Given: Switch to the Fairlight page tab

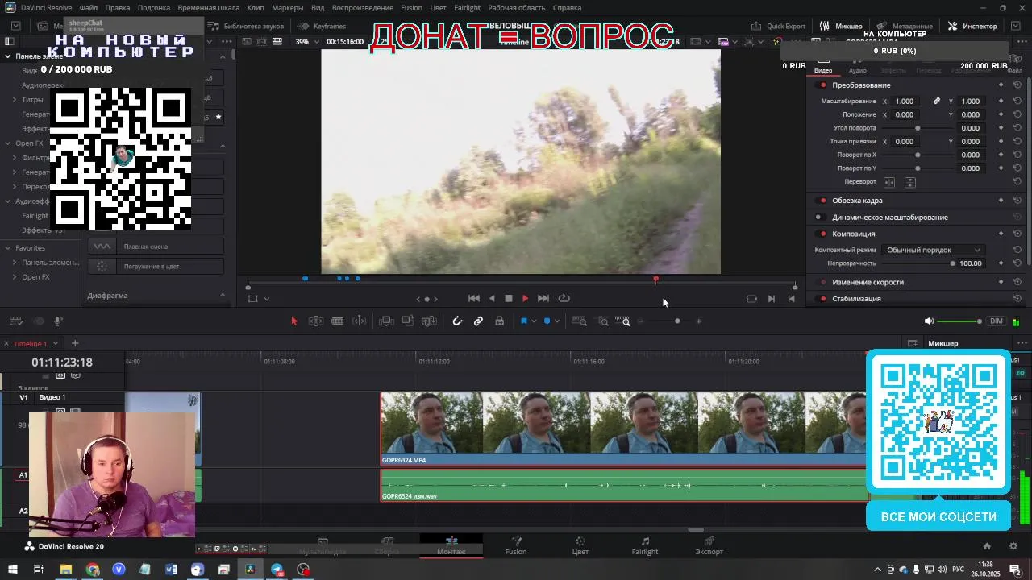Looking at the screenshot, I should (x=645, y=546).
